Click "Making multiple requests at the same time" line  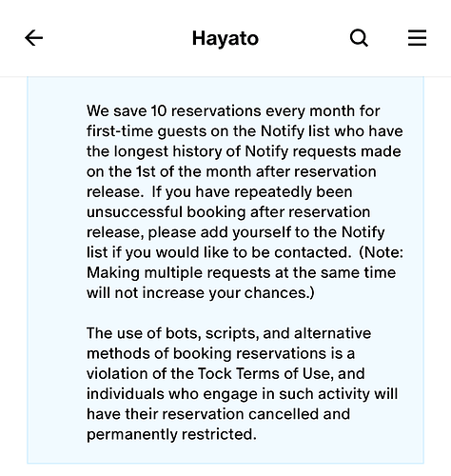tap(241, 272)
